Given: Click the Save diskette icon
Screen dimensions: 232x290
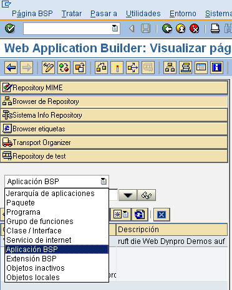Looking at the screenshot, I should (145, 29).
